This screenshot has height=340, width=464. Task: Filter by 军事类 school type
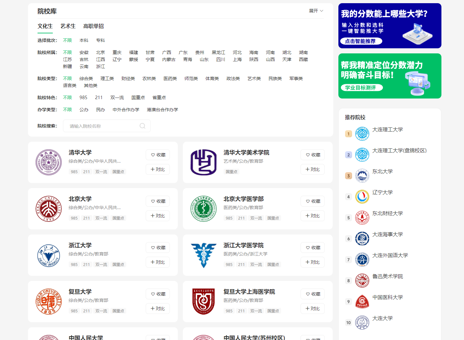[x=296, y=78]
